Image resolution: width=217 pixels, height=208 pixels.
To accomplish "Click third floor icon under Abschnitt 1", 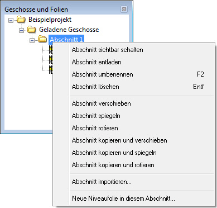I will coord(51,69).
